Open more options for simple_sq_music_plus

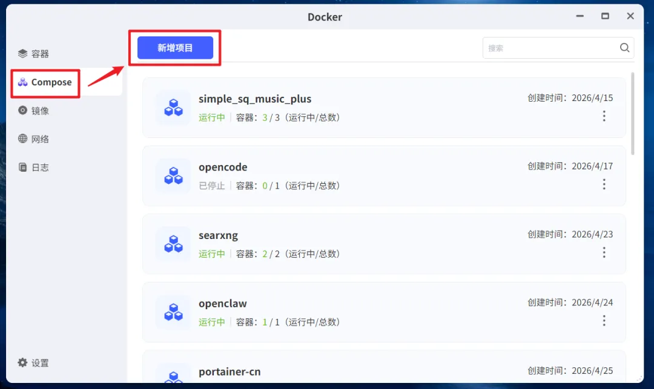click(x=604, y=116)
